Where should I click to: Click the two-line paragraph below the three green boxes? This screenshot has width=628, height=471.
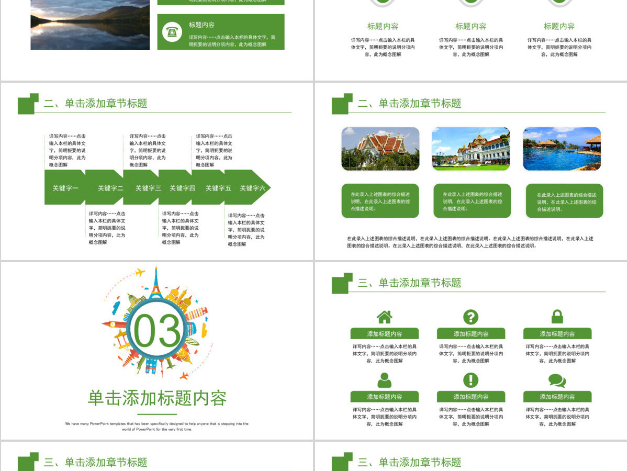(x=470, y=242)
